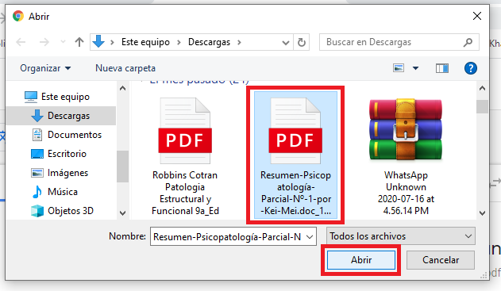The width and height of the screenshot is (501, 291).
Task: Select the WhatsApp Unknown RAR archive
Action: (x=406, y=156)
